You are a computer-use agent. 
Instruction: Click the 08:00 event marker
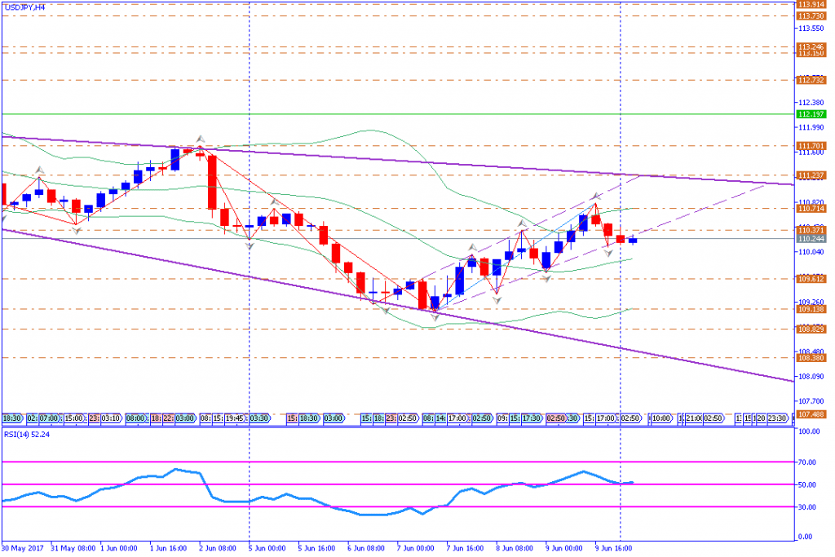click(135, 418)
